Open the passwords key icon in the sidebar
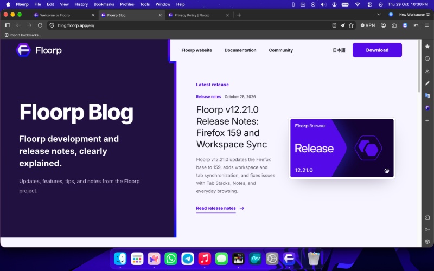 point(427,229)
